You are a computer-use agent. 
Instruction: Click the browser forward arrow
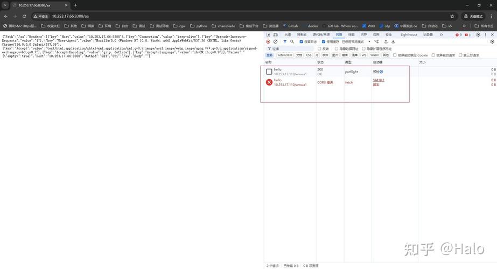pos(15,16)
